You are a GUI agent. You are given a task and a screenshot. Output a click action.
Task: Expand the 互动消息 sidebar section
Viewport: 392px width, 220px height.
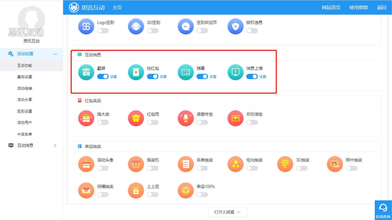[x=32, y=145]
